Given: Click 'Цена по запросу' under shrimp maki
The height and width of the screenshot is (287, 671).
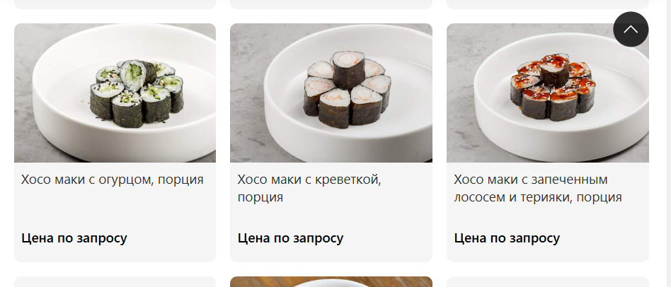Looking at the screenshot, I should (291, 238).
